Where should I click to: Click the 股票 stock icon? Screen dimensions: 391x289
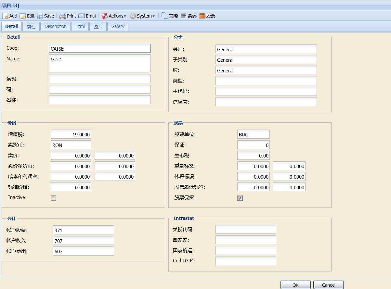202,16
